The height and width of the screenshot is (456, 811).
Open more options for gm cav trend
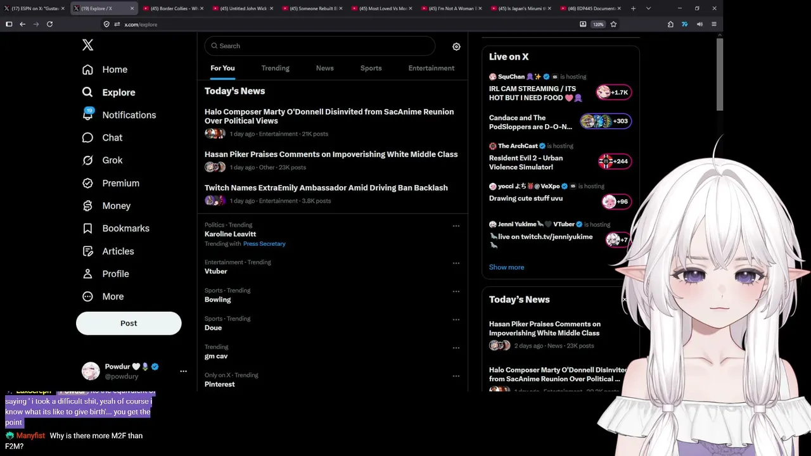click(x=456, y=348)
